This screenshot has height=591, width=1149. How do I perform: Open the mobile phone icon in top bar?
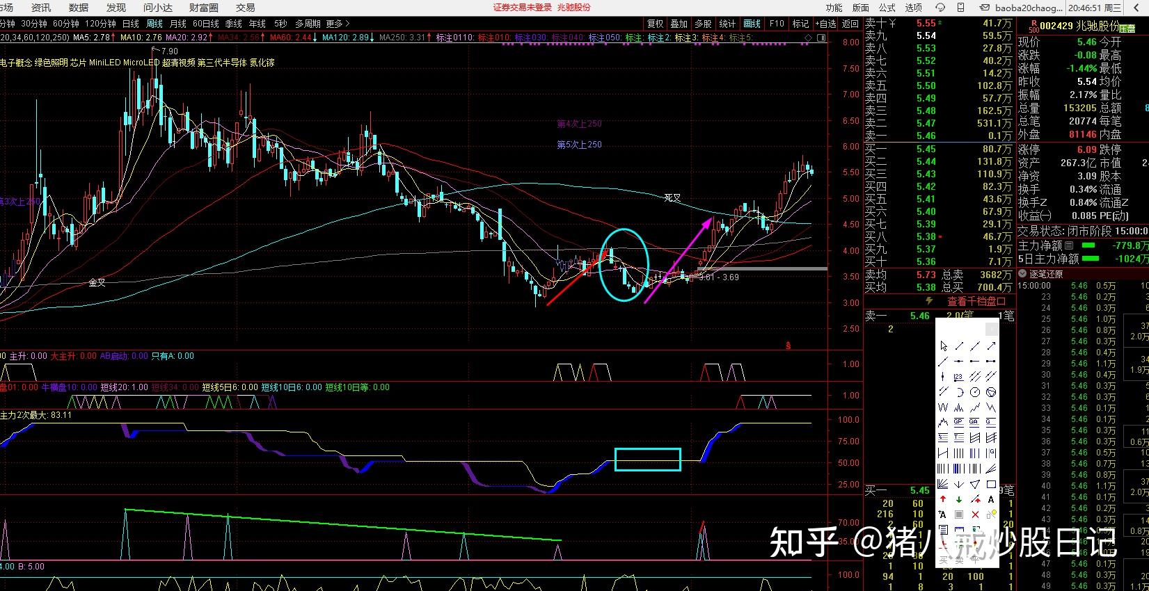click(960, 8)
